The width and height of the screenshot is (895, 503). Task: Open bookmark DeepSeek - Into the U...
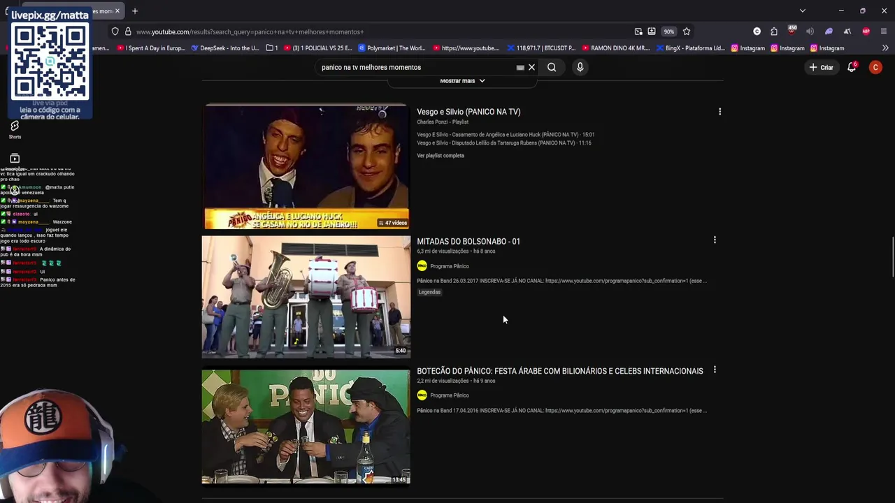[225, 48]
